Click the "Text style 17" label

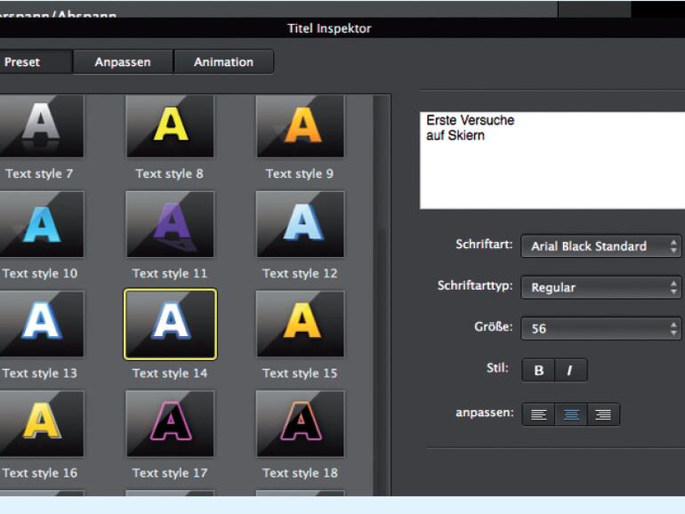tap(170, 473)
